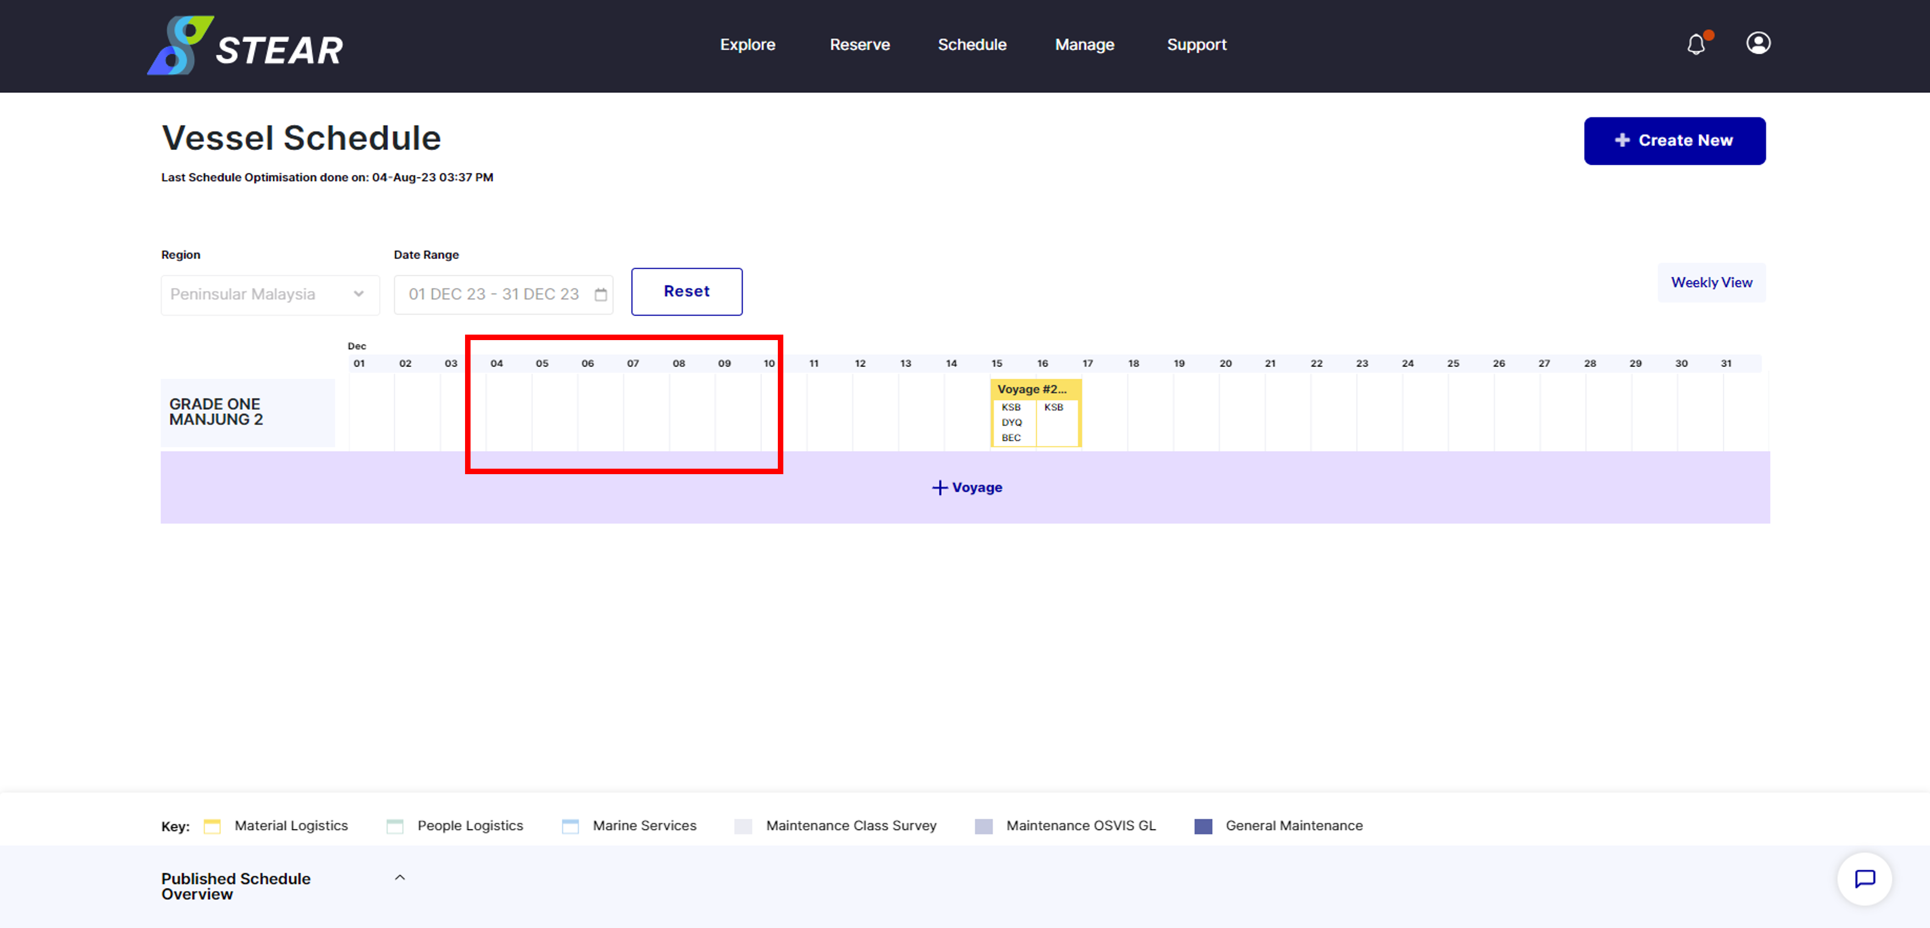Click the Maintenance OSVIS GL swatch
This screenshot has height=928, width=1930.
(984, 826)
